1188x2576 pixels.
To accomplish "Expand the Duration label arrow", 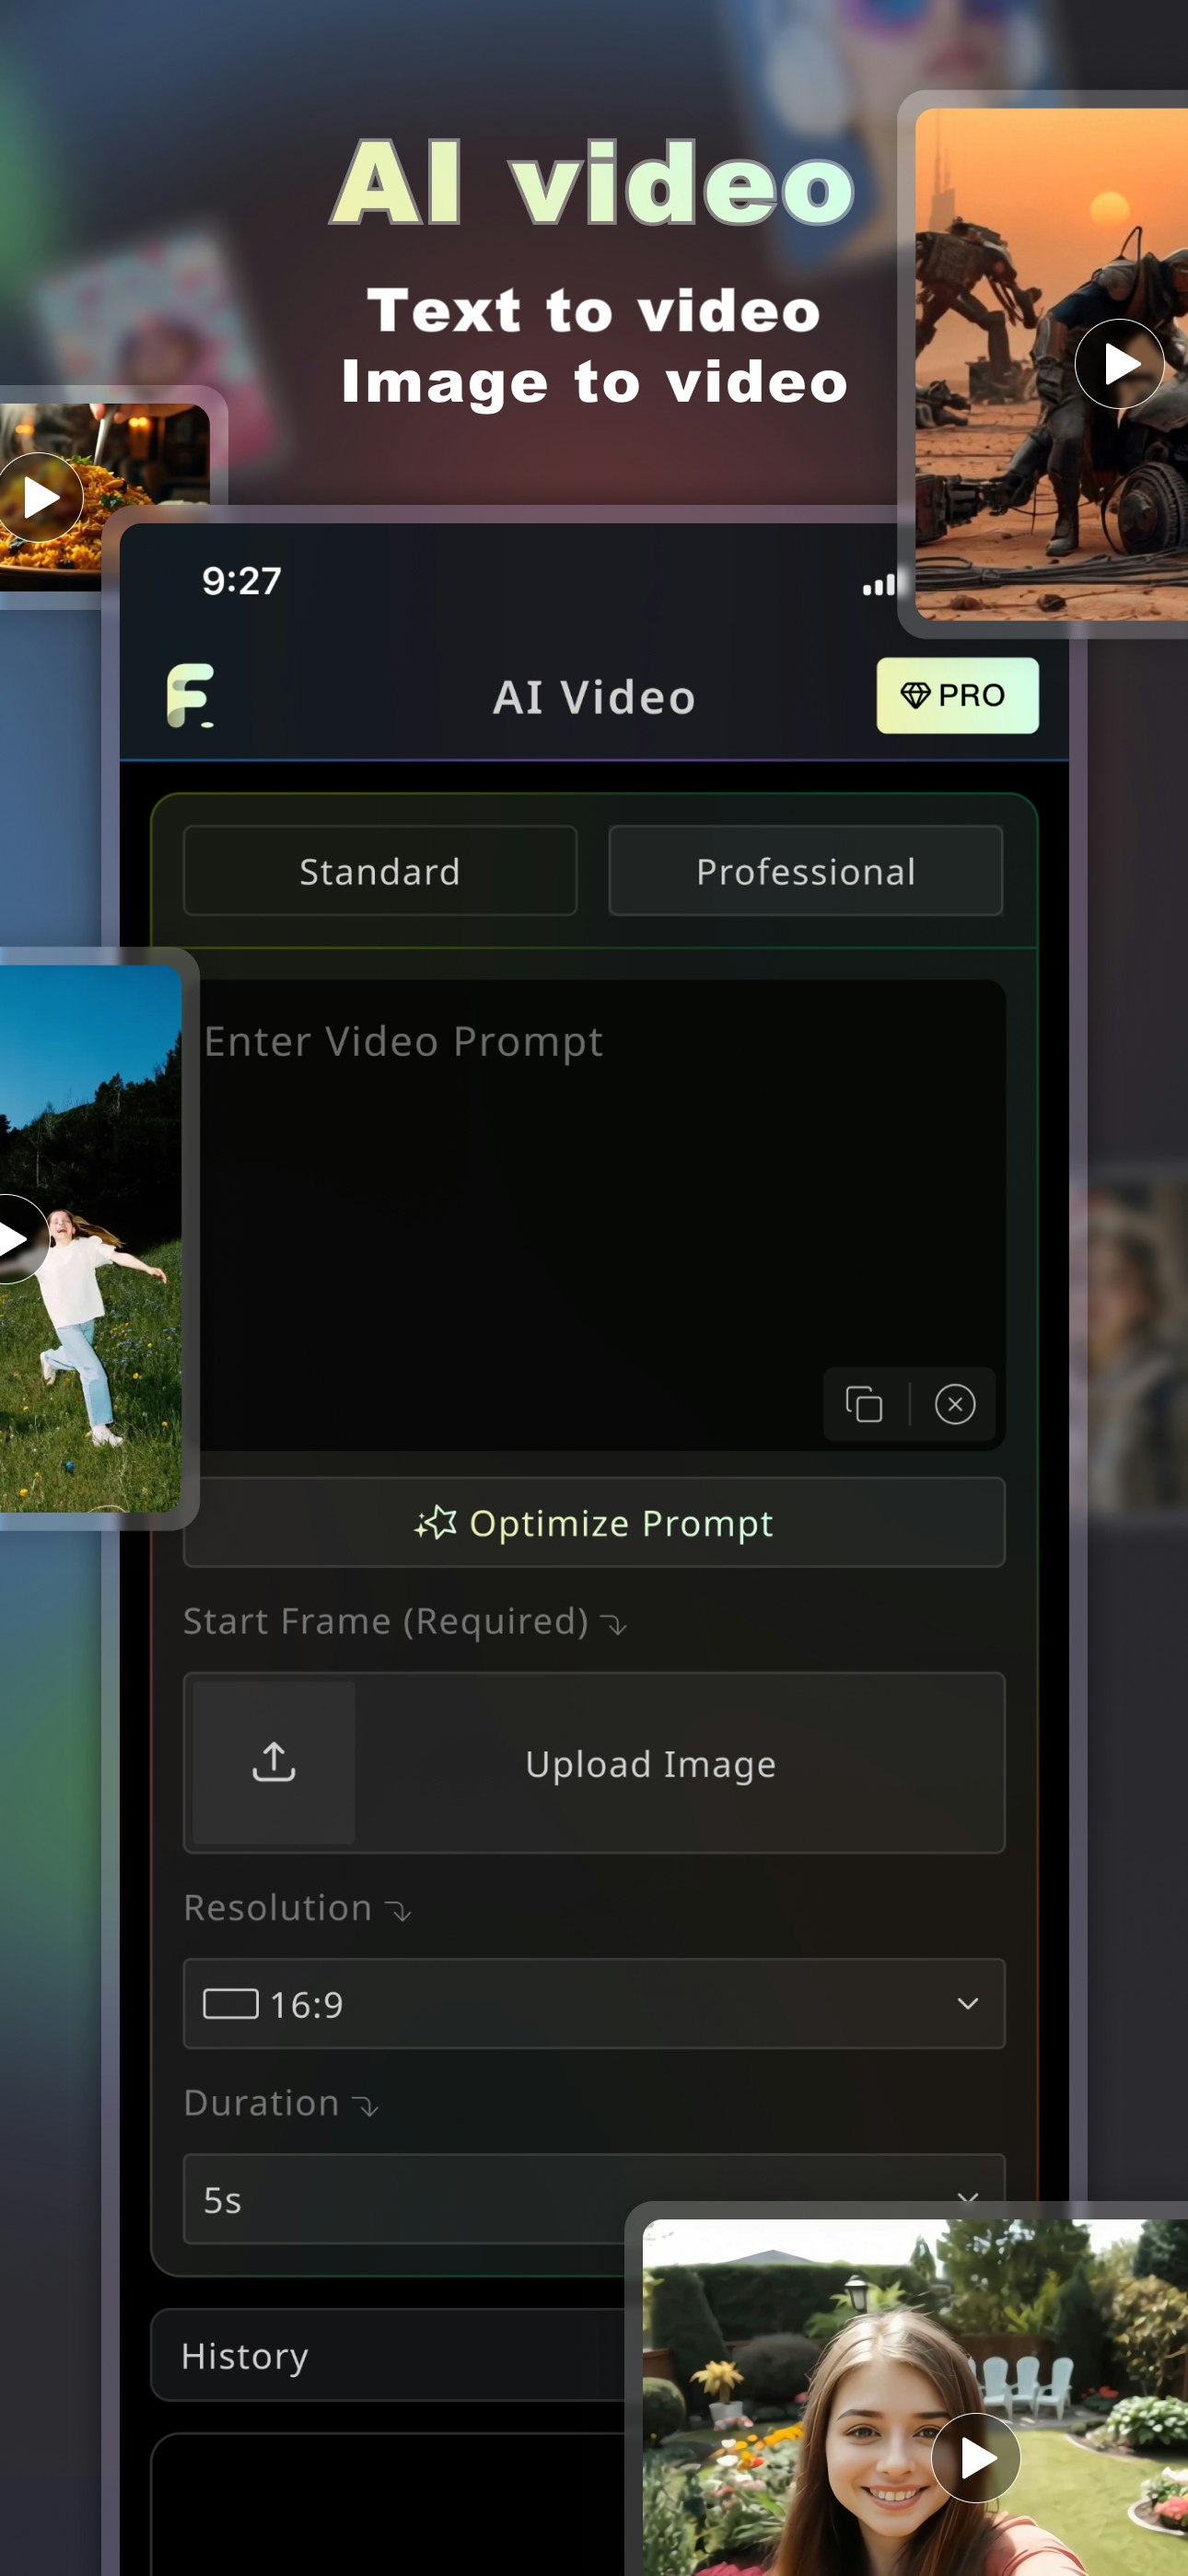I will pyautogui.click(x=366, y=2107).
